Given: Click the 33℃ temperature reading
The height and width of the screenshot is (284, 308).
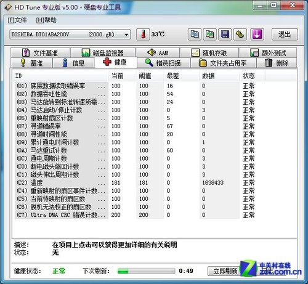Looking at the screenshot, I should 158,34.
